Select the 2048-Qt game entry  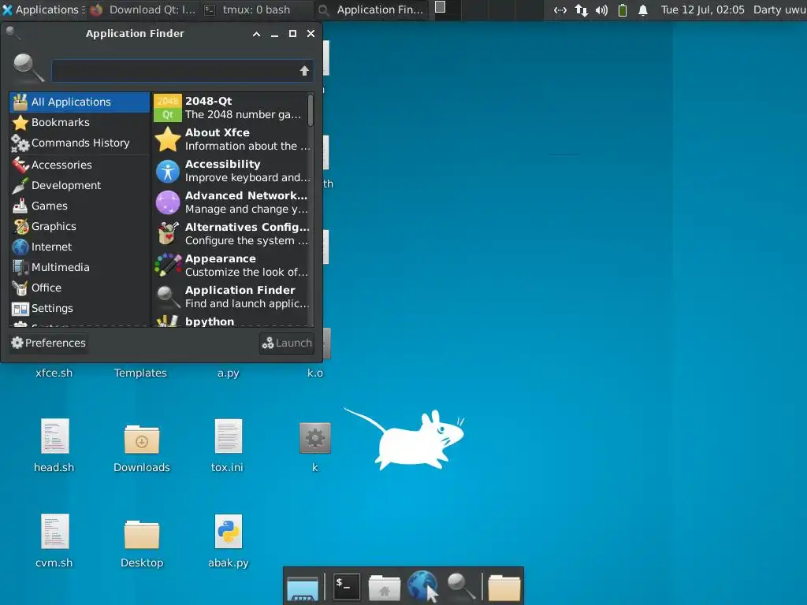(x=230, y=107)
